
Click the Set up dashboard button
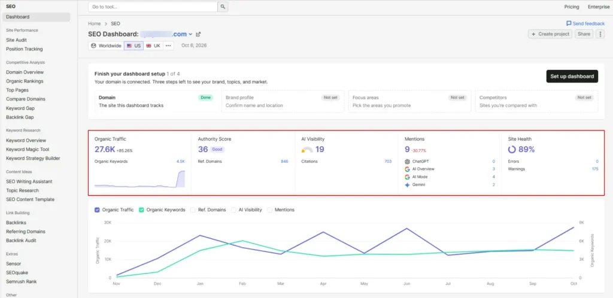point(572,76)
